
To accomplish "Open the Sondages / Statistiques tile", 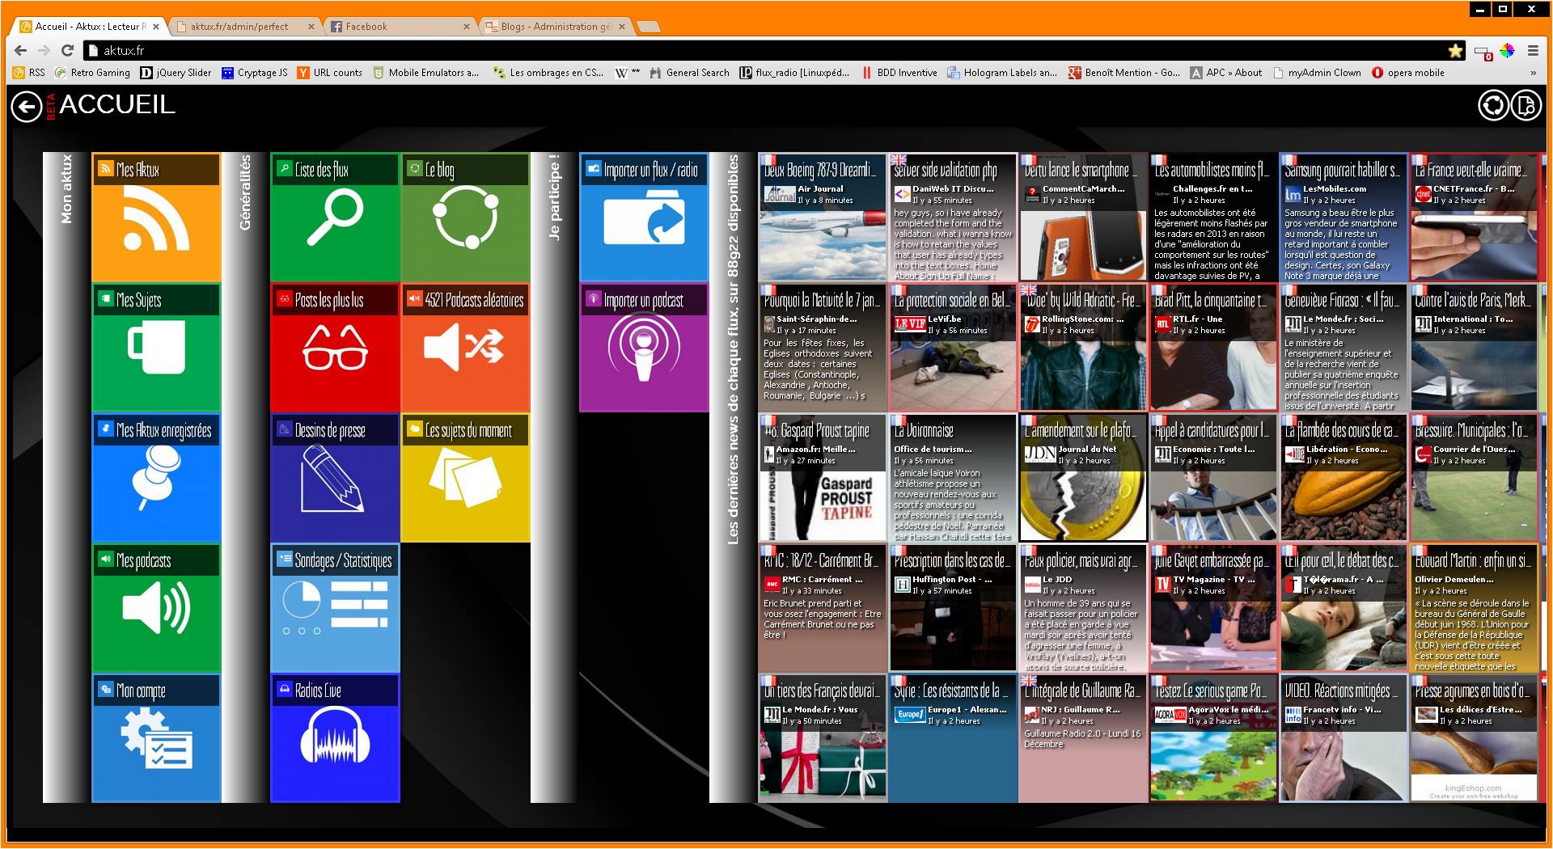I will 335,607.
